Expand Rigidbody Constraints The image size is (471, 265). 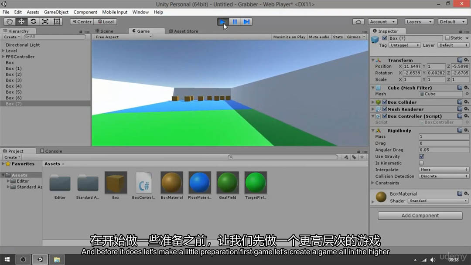[x=373, y=183]
